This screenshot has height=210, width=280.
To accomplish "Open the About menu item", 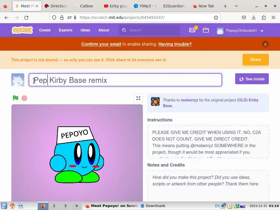I will (104, 30).
